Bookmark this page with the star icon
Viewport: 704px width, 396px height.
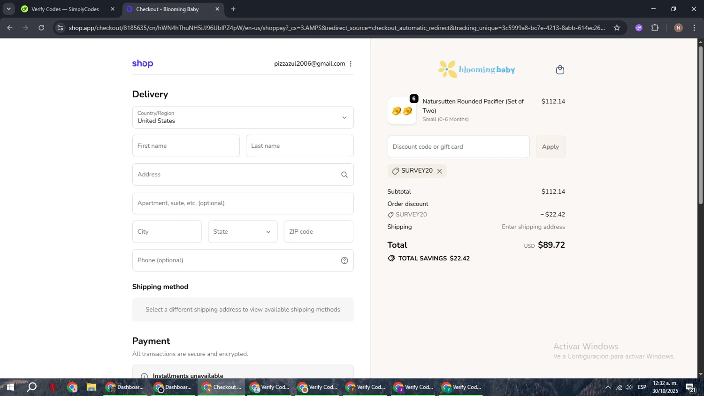pyautogui.click(x=617, y=28)
